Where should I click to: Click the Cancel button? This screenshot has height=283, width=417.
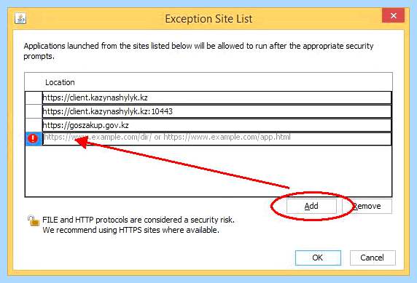tap(373, 258)
